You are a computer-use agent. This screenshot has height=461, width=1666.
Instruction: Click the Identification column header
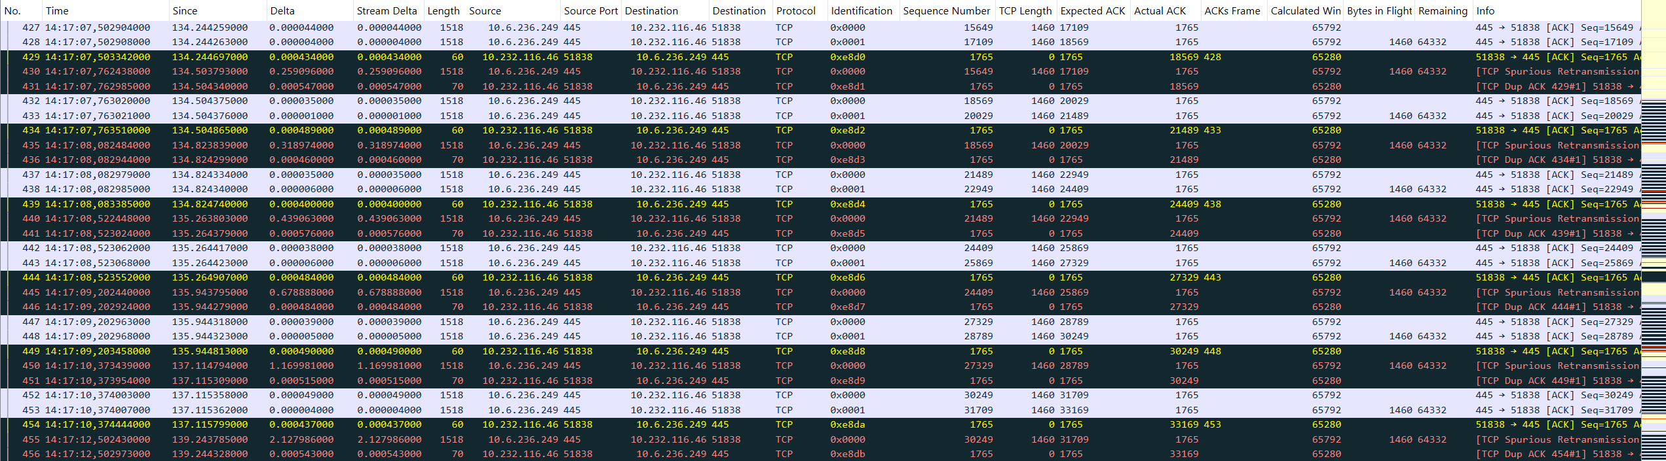(x=861, y=10)
